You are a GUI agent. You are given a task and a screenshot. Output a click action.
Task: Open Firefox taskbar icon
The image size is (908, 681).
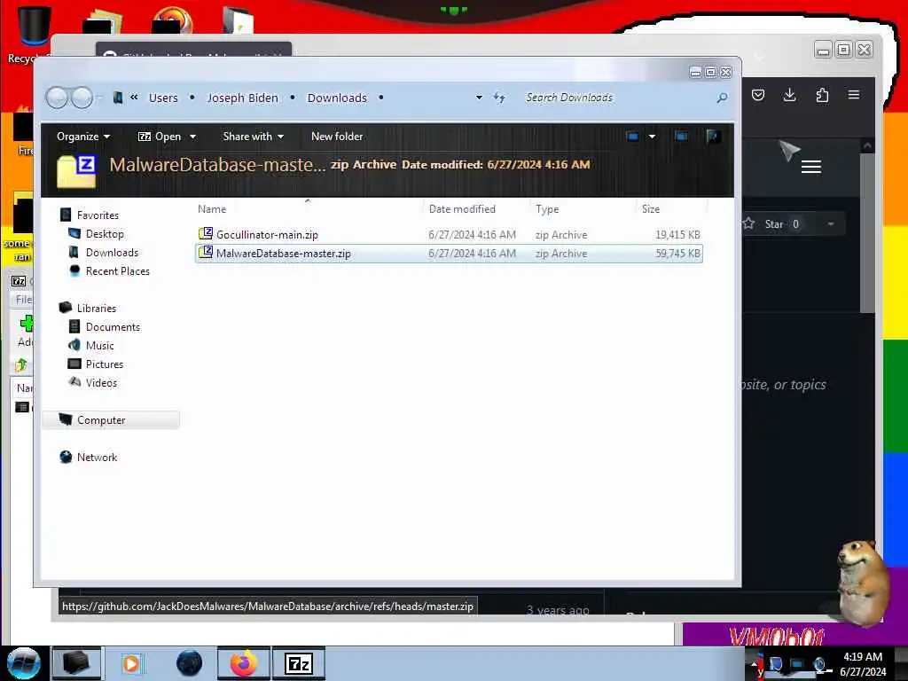[243, 663]
